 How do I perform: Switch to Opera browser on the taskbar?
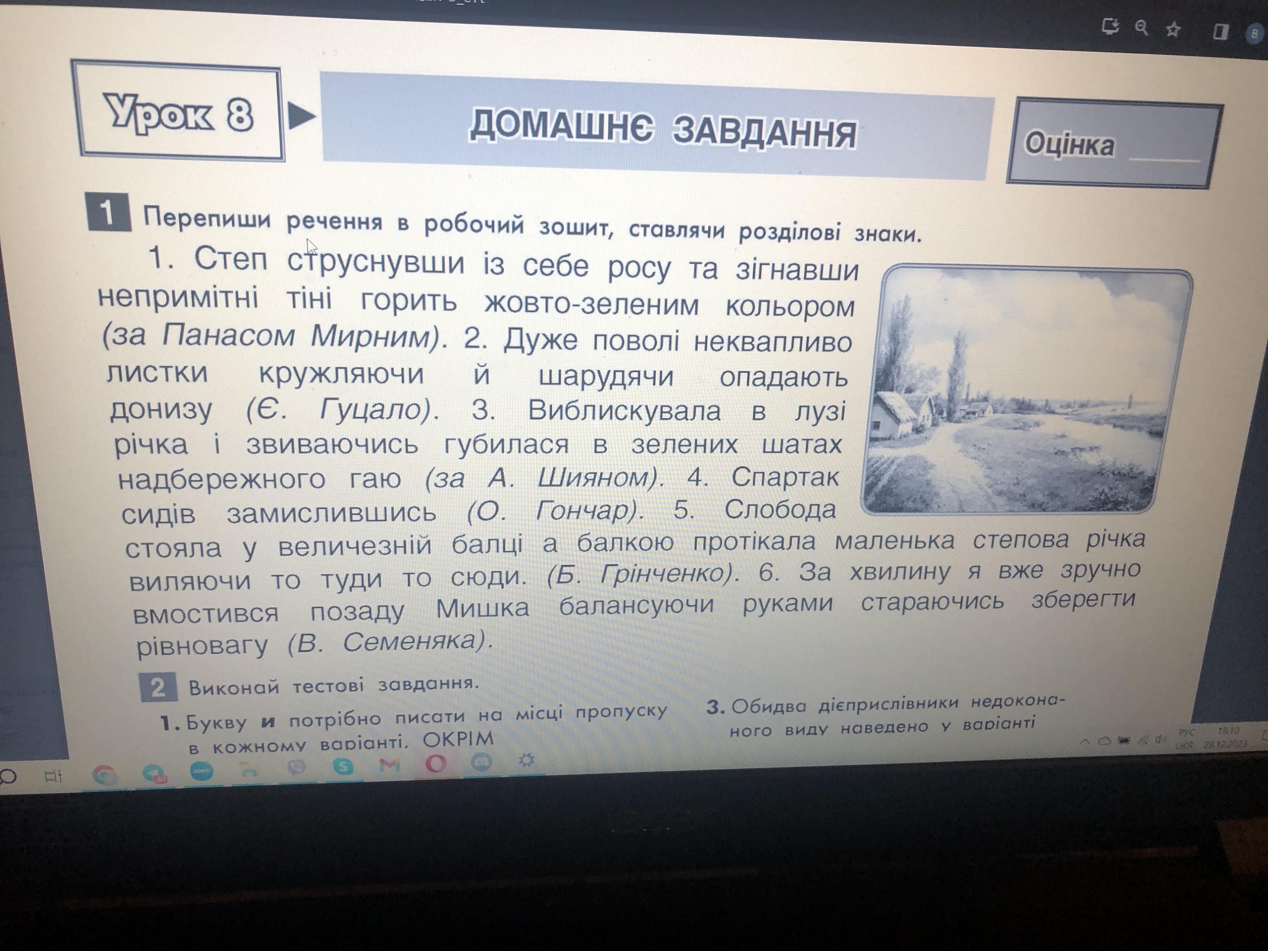point(436,764)
